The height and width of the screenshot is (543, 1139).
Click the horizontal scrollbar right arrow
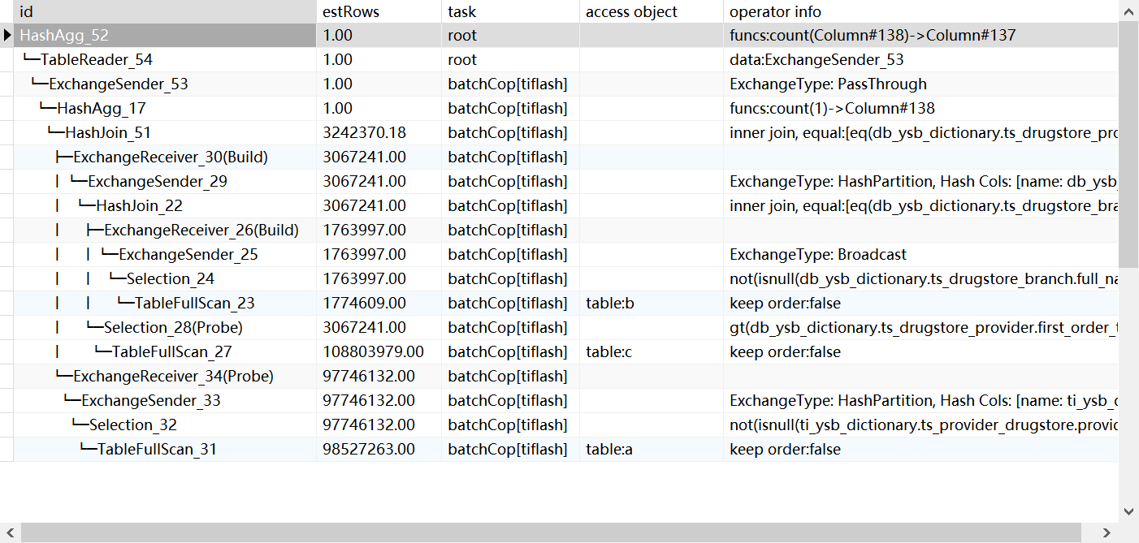1107,532
